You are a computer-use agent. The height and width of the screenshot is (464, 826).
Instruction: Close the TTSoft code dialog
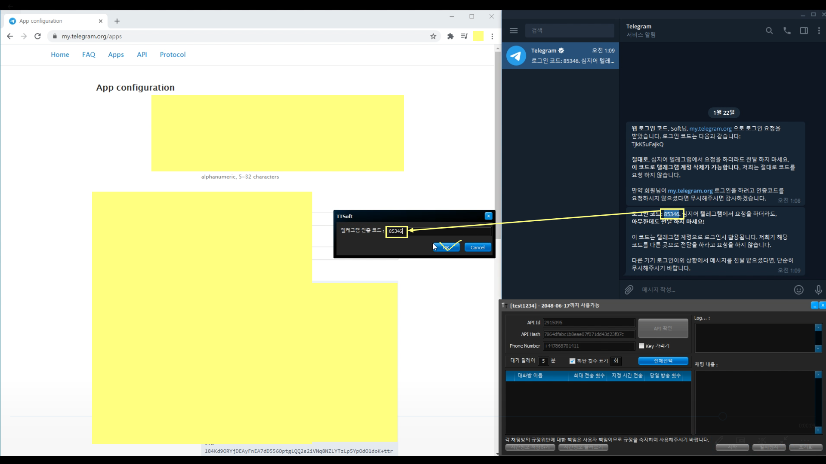point(488,216)
